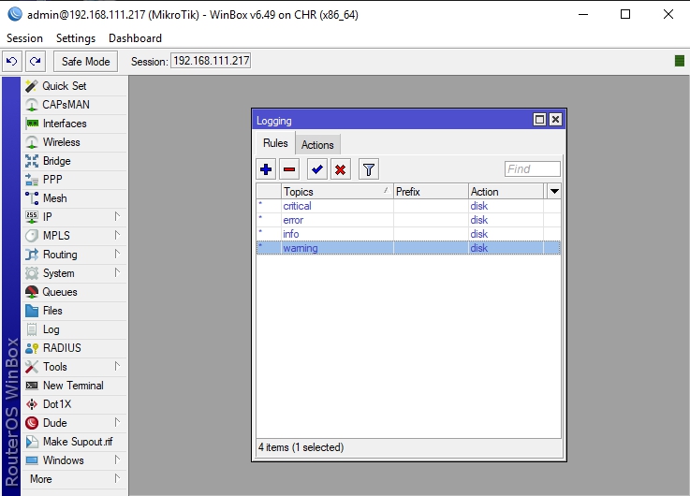Expand Routing submenu
690x496 pixels.
click(x=75, y=255)
